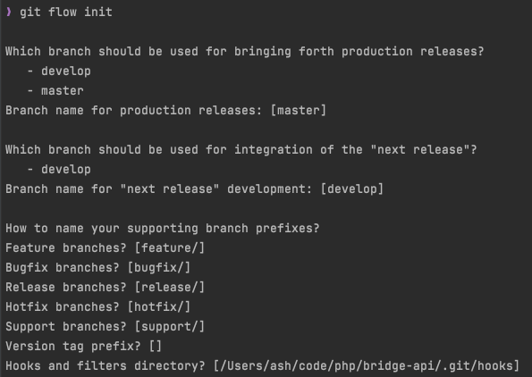Viewport: 532px width, 377px height.
Task: Select 'develop' under next release list
Action: pos(66,170)
